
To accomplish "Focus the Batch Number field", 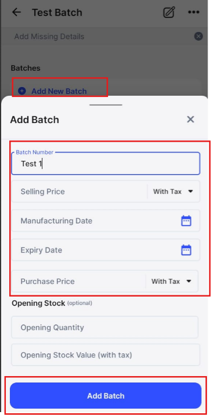I will coord(106,163).
